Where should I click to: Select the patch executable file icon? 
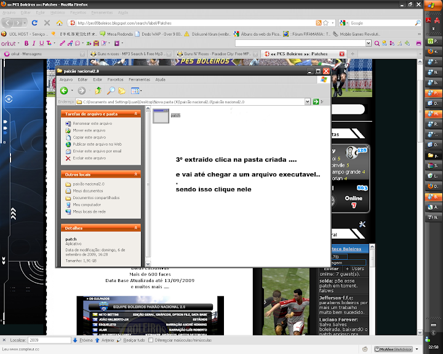coord(161,116)
